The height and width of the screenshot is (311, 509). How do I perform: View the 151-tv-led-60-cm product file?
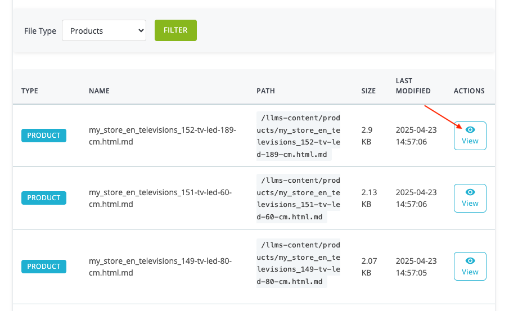pyautogui.click(x=470, y=199)
